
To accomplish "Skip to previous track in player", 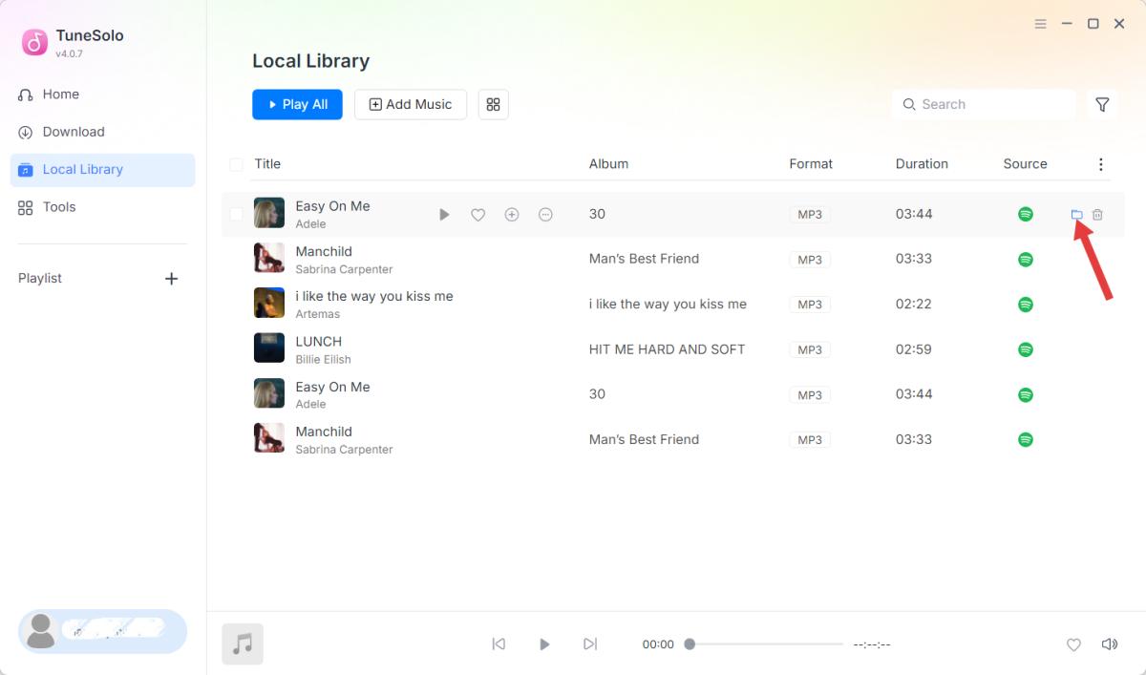I will pyautogui.click(x=499, y=644).
